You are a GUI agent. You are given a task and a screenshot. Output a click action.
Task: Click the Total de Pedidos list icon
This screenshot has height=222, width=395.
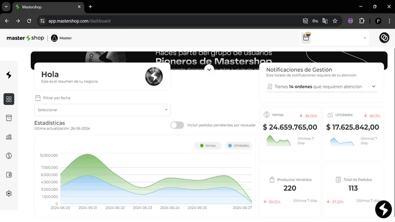pyautogui.click(x=338, y=180)
